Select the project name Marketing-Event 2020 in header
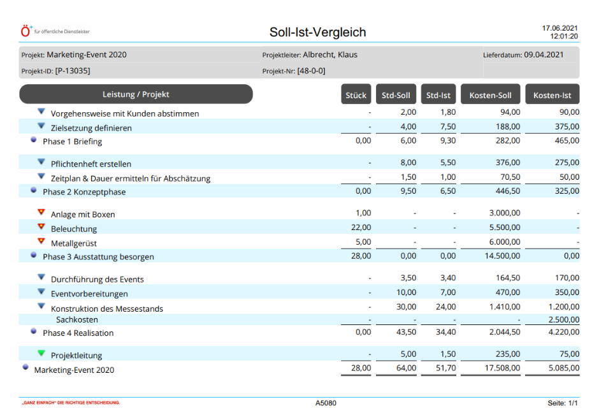 pyautogui.click(x=86, y=55)
